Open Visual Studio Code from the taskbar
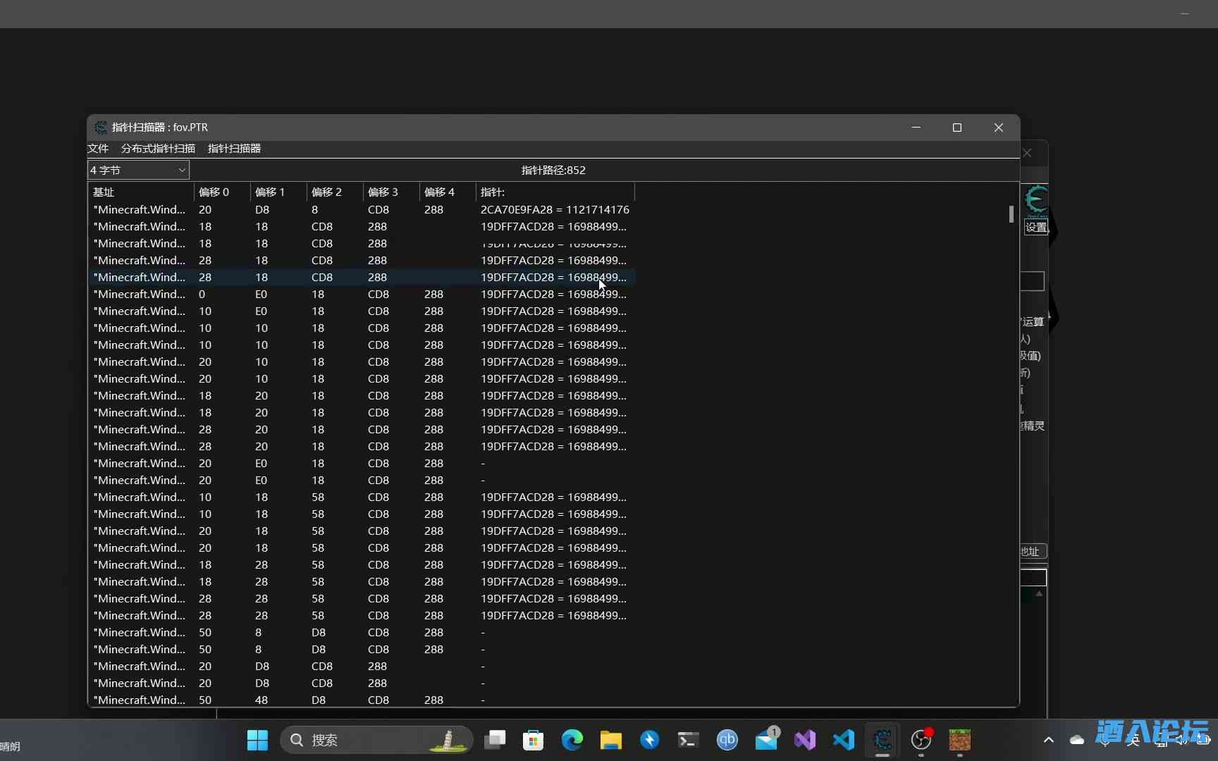This screenshot has width=1218, height=761. (x=844, y=740)
